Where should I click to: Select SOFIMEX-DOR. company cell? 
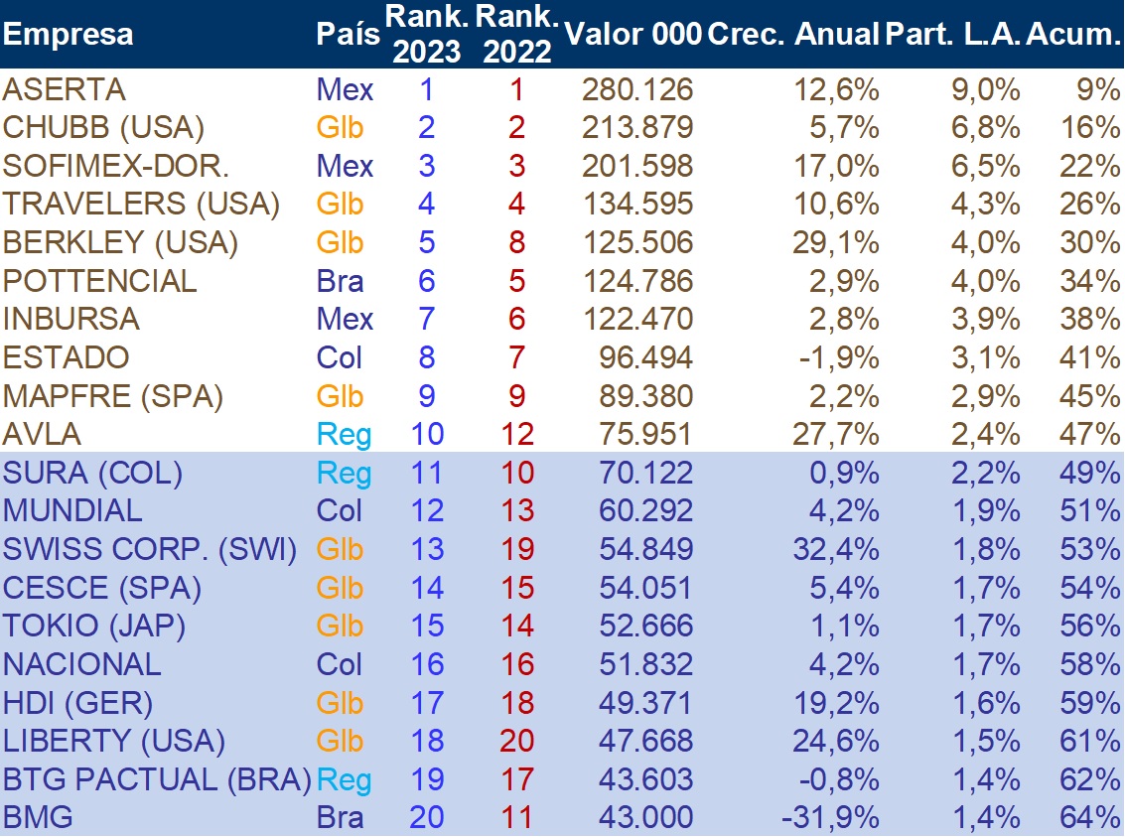(x=115, y=166)
